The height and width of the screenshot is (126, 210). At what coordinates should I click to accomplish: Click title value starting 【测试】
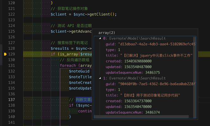point(150,95)
